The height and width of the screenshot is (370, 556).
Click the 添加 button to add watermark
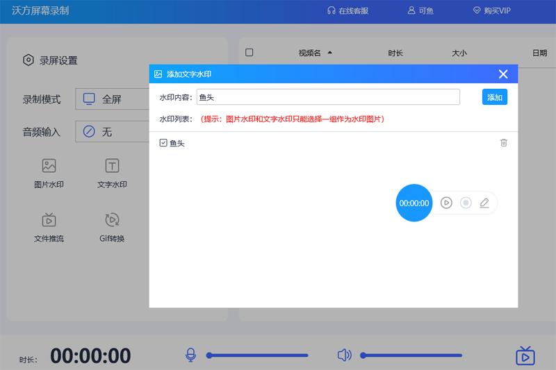pos(494,97)
